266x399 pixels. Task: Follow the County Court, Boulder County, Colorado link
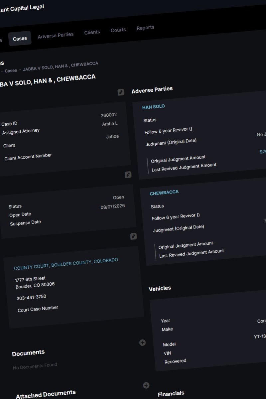click(66, 264)
